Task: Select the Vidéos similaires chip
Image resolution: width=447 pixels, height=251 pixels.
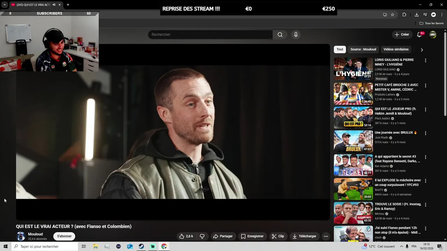Action: (396, 50)
